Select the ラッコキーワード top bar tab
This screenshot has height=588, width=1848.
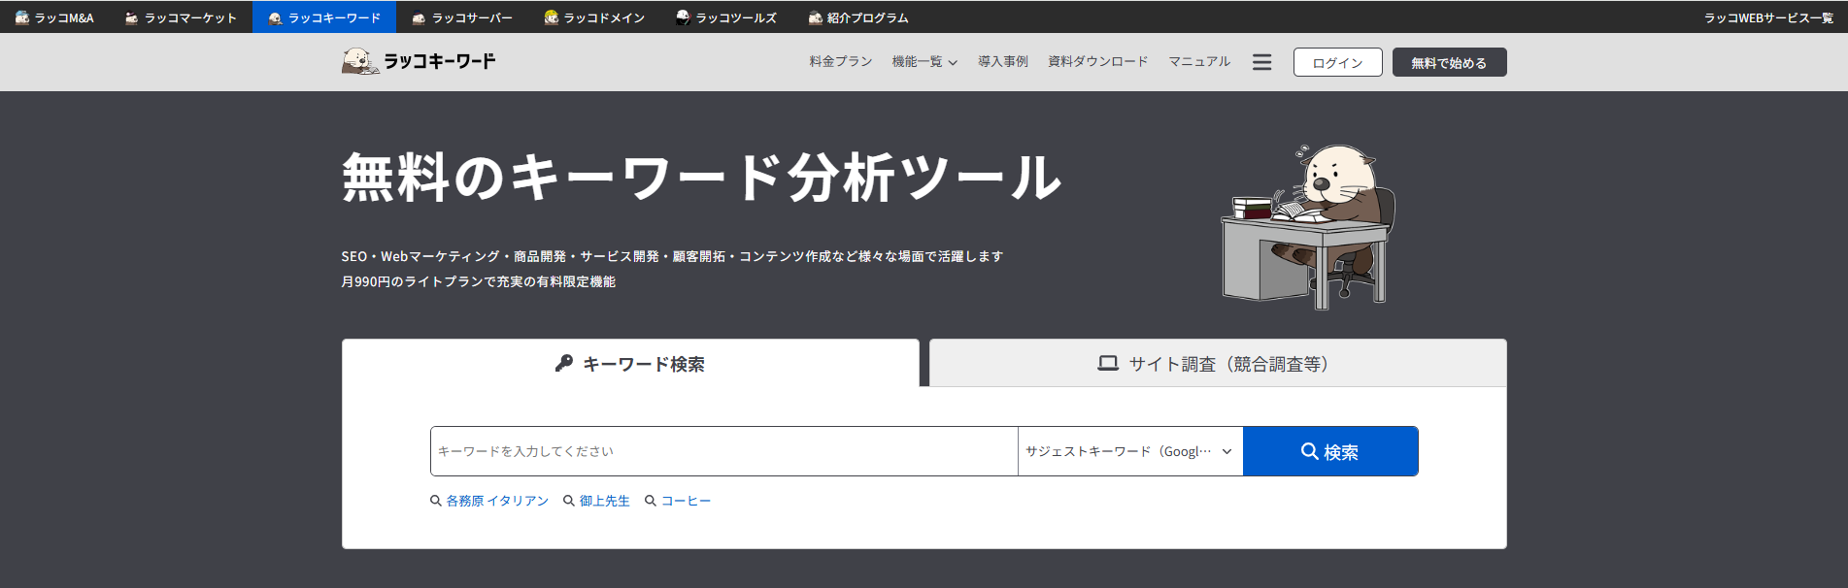[x=324, y=17]
